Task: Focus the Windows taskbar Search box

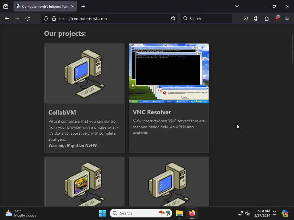Action: click(141, 213)
